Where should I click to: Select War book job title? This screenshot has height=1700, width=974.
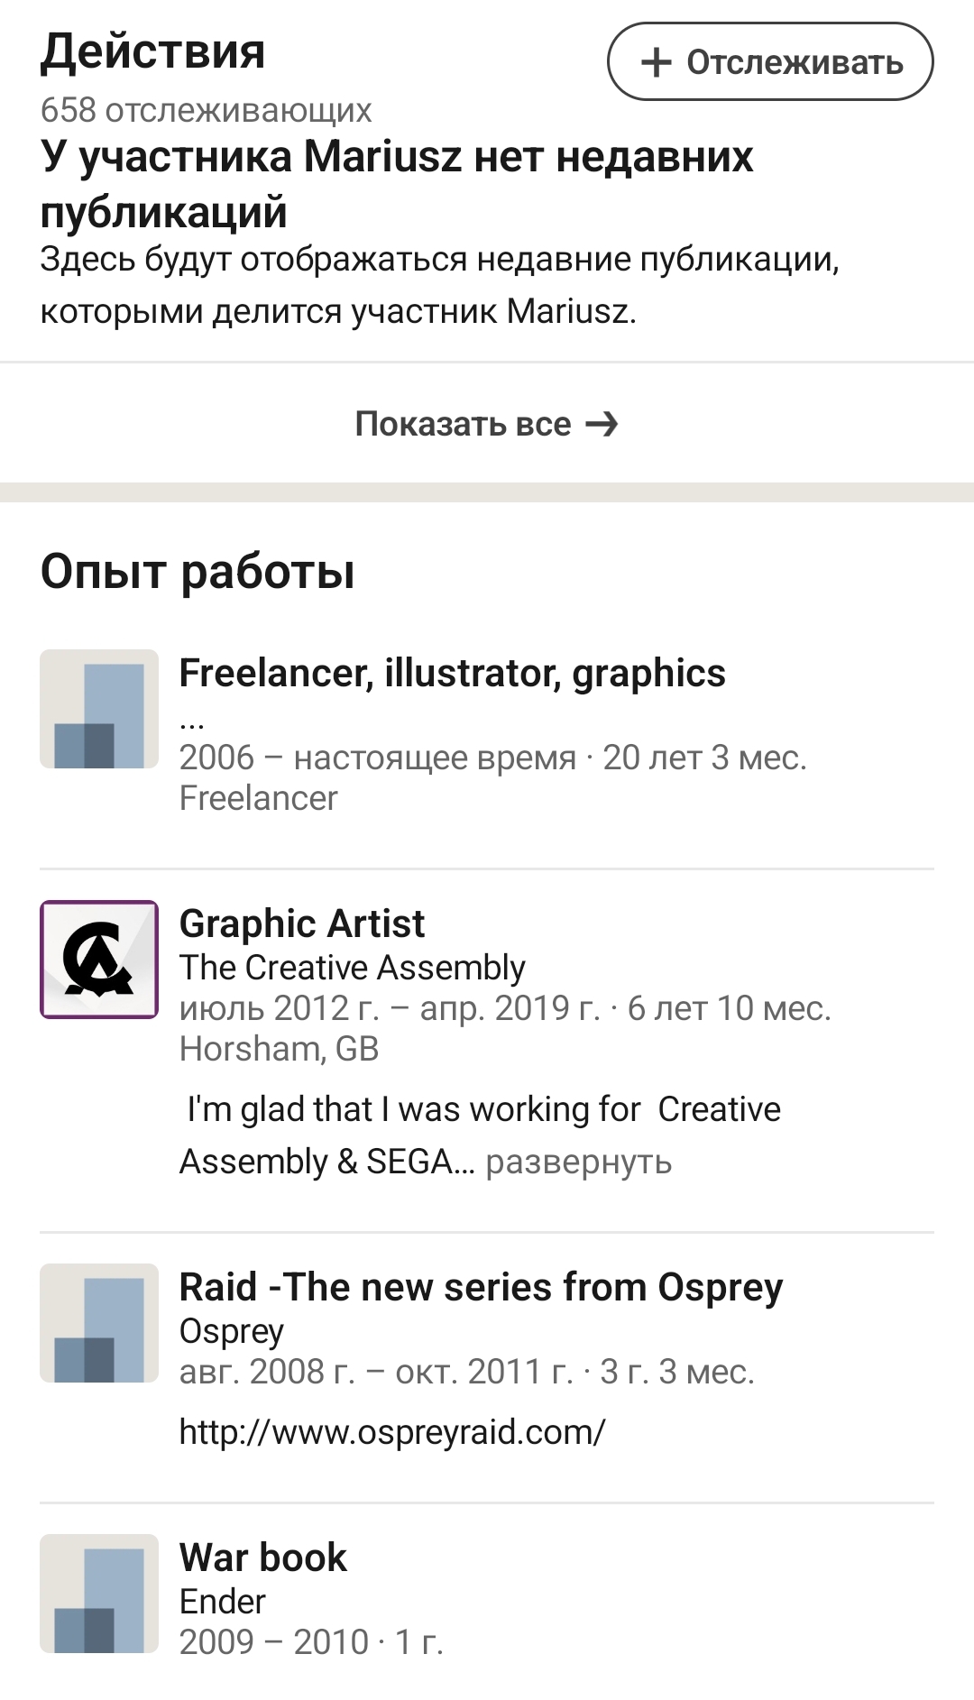pyautogui.click(x=262, y=1558)
